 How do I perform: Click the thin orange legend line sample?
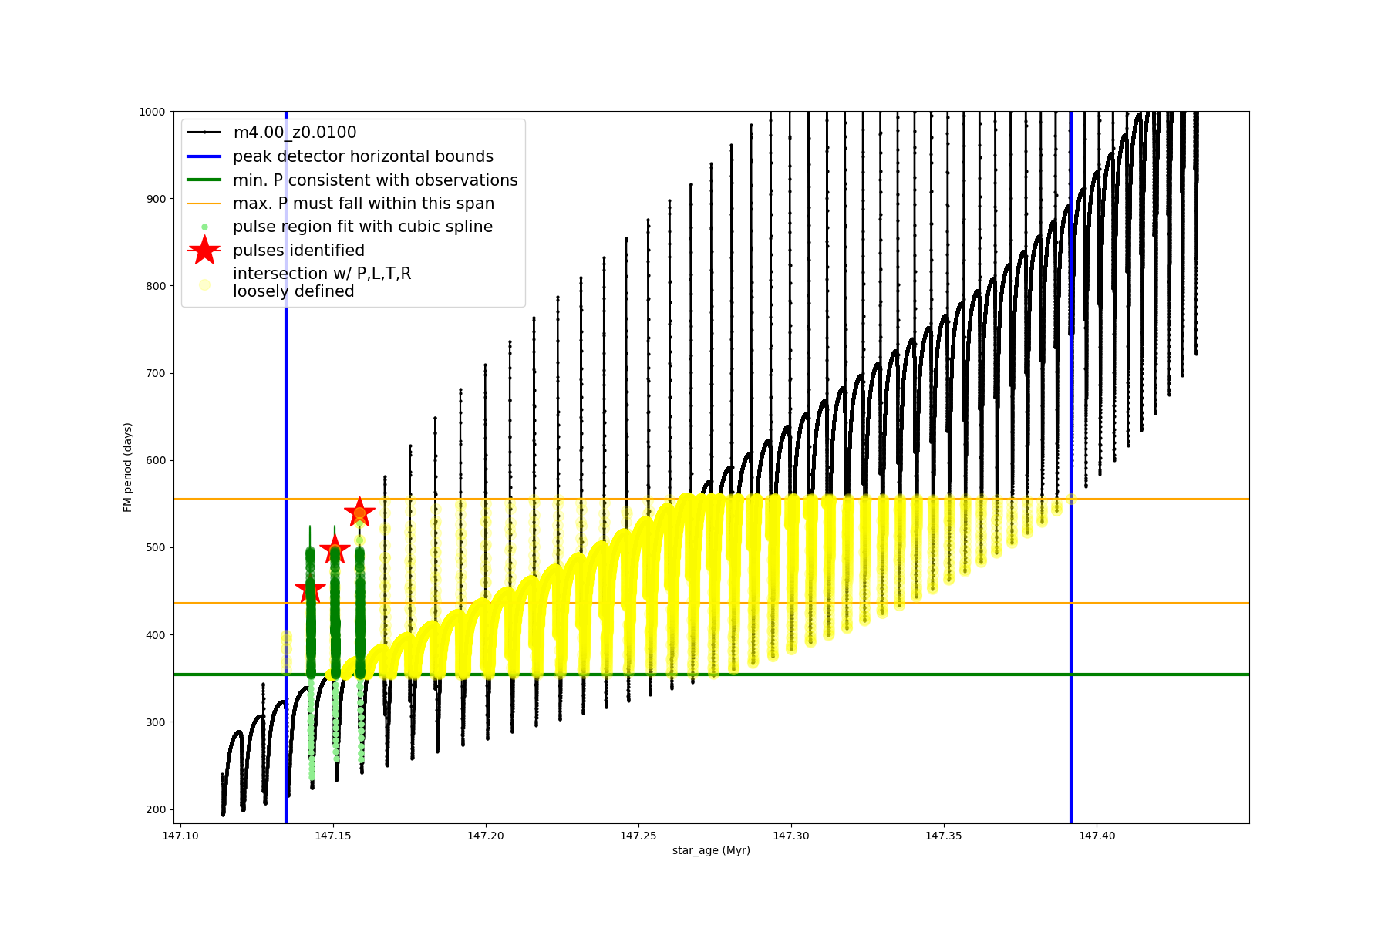pyautogui.click(x=204, y=203)
